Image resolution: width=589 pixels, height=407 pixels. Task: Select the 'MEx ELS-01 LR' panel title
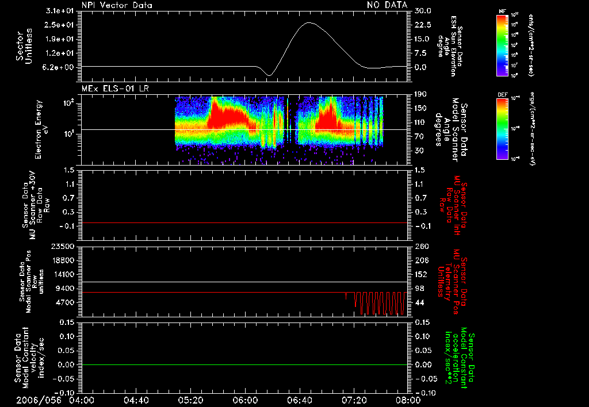(x=115, y=89)
